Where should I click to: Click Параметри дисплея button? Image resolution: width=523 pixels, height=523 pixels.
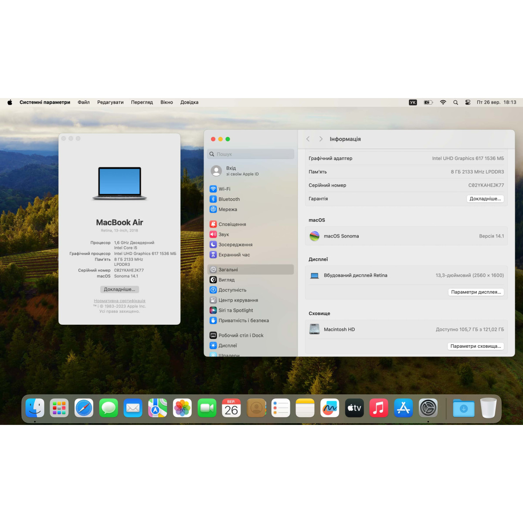tap(476, 292)
